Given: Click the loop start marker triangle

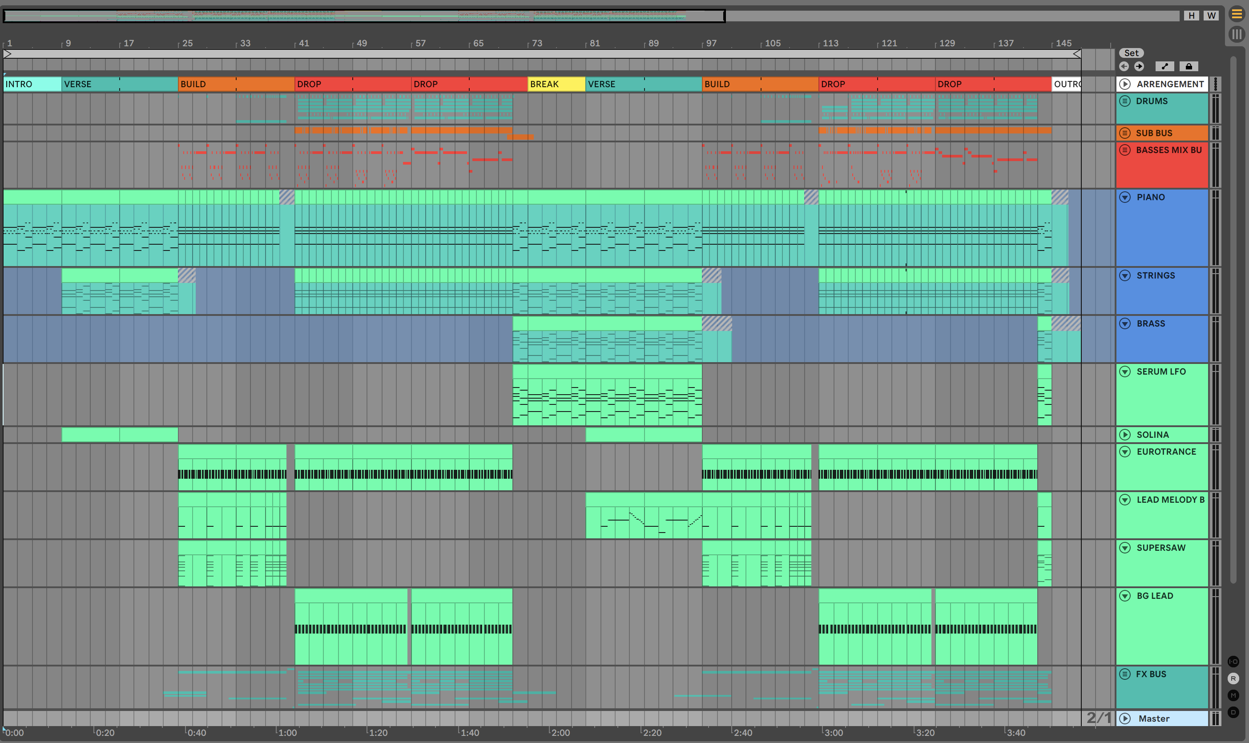Looking at the screenshot, I should click(x=8, y=53).
